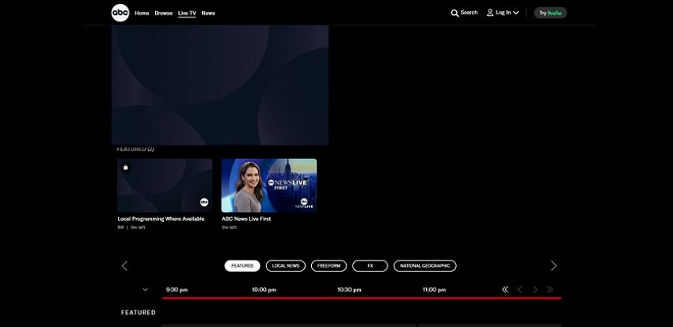Click the Search text label
The height and width of the screenshot is (327, 673).
click(470, 13)
